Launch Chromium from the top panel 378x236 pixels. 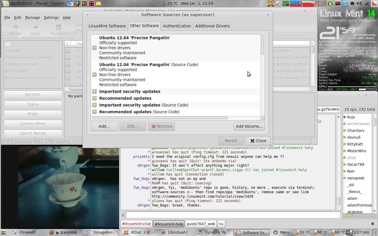(x=70, y=4)
